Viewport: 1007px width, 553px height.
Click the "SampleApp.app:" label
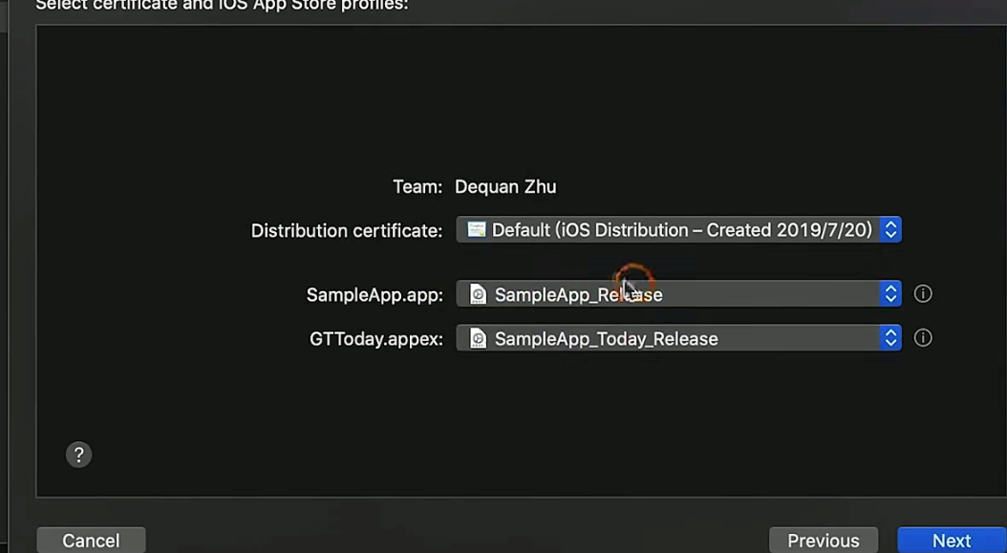pos(375,295)
